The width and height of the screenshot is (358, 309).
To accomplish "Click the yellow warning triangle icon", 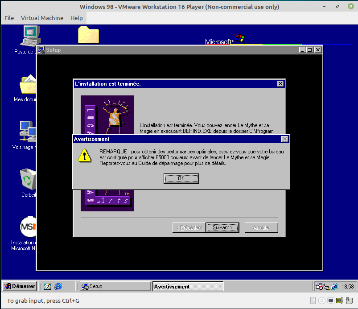I will coord(85,156).
